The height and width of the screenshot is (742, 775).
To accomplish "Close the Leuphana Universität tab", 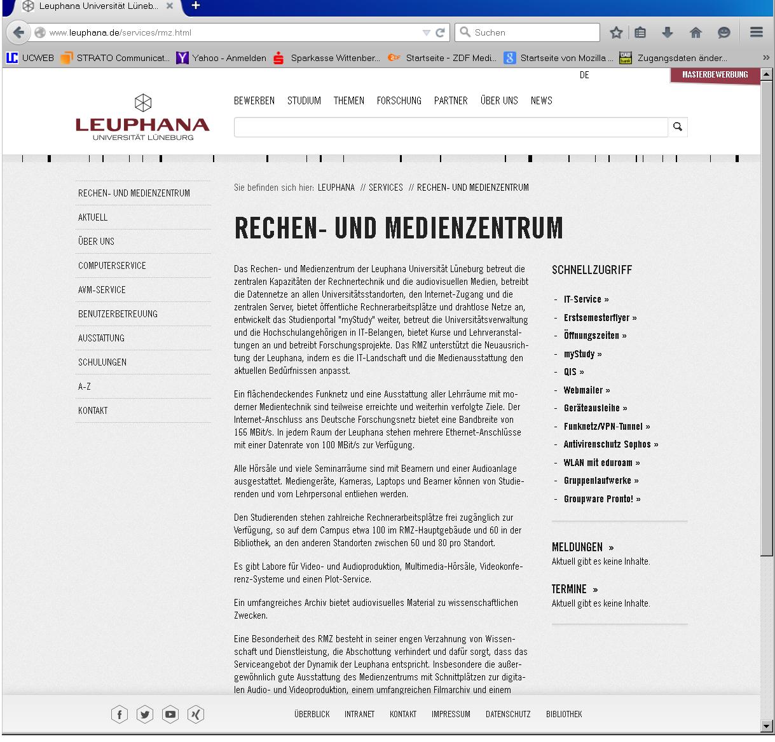I will pyautogui.click(x=170, y=6).
